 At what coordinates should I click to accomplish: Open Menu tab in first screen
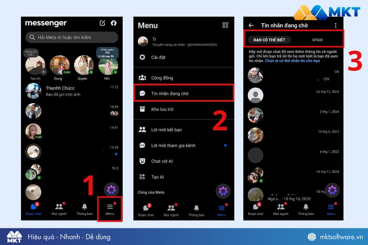[x=110, y=209]
